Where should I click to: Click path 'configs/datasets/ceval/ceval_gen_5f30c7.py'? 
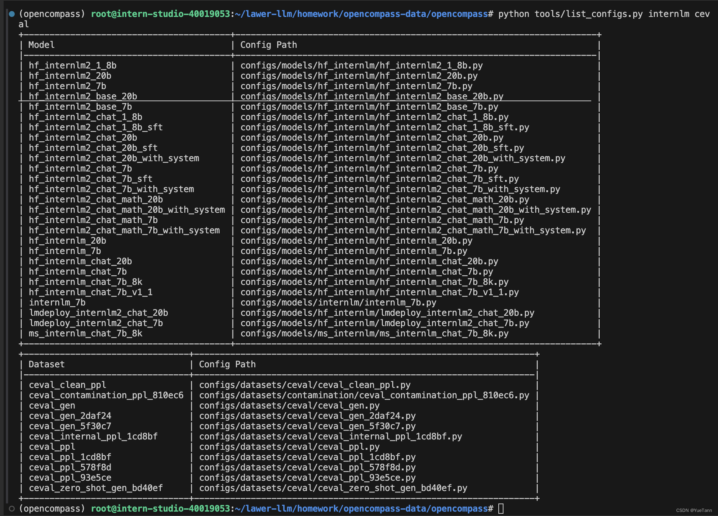click(x=307, y=426)
